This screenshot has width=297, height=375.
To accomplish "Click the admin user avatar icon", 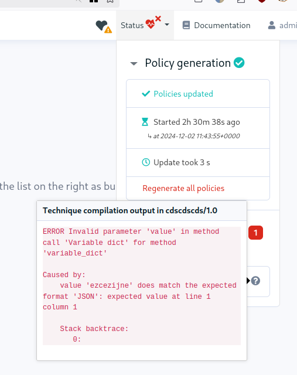I will (x=271, y=25).
